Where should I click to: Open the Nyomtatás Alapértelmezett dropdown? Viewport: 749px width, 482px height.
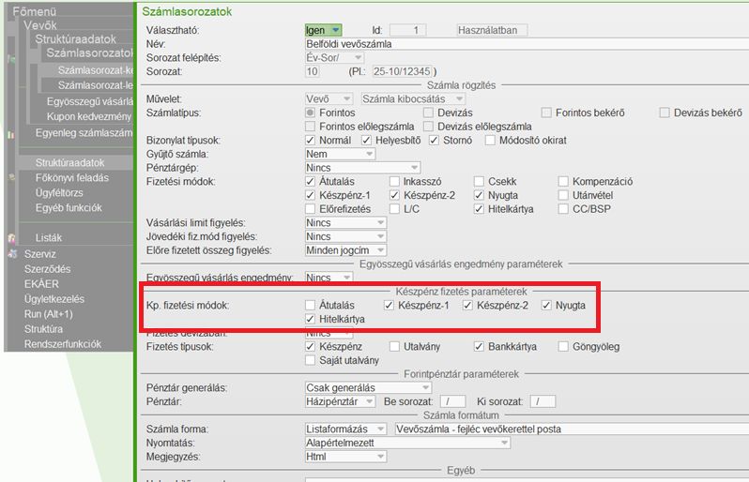(x=407, y=443)
